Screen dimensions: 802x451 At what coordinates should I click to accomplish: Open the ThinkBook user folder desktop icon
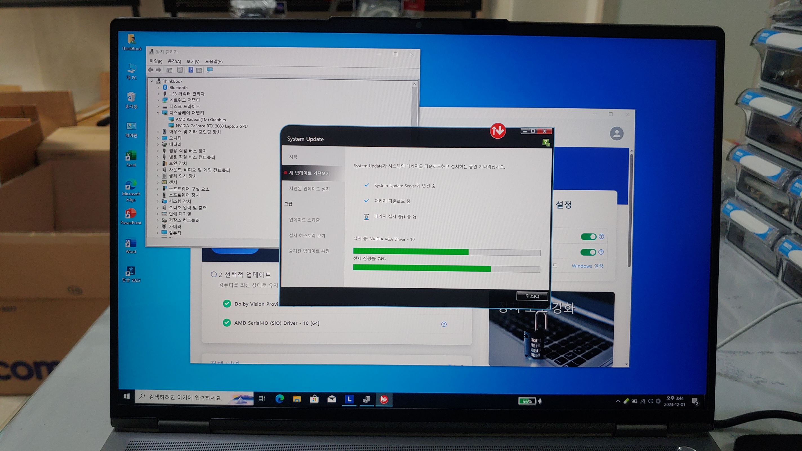pos(132,42)
